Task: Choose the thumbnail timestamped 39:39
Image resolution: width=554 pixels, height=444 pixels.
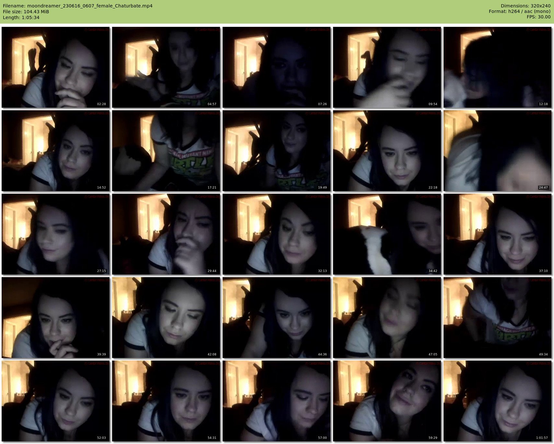Action: tap(56, 318)
